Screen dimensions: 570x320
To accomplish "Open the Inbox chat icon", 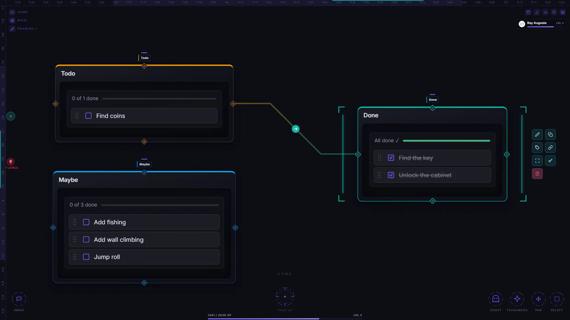I will pyautogui.click(x=19, y=299).
